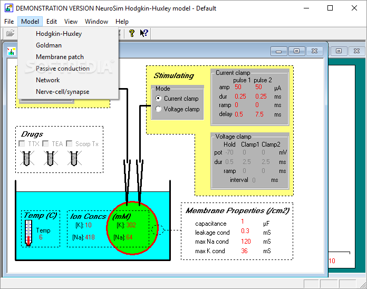
Task: Click the voltage clamp hold potential -70
Action: pos(229,152)
